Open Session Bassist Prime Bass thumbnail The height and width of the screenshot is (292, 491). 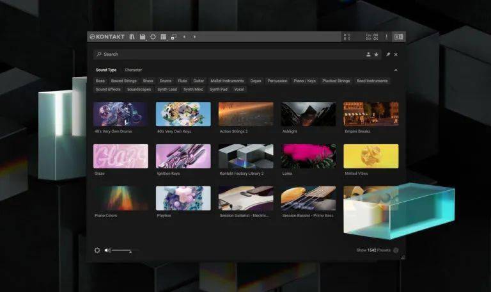pos(308,199)
